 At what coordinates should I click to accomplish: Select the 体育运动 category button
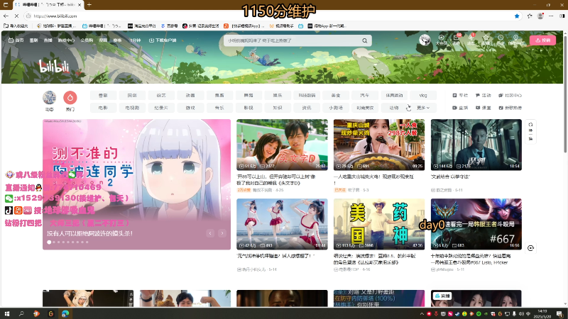394,96
